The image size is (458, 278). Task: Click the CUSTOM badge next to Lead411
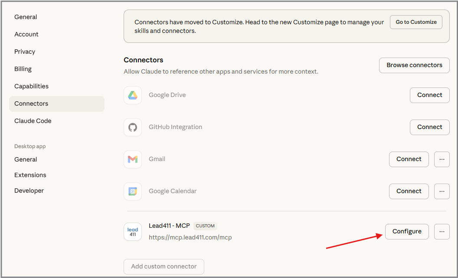[x=205, y=226]
